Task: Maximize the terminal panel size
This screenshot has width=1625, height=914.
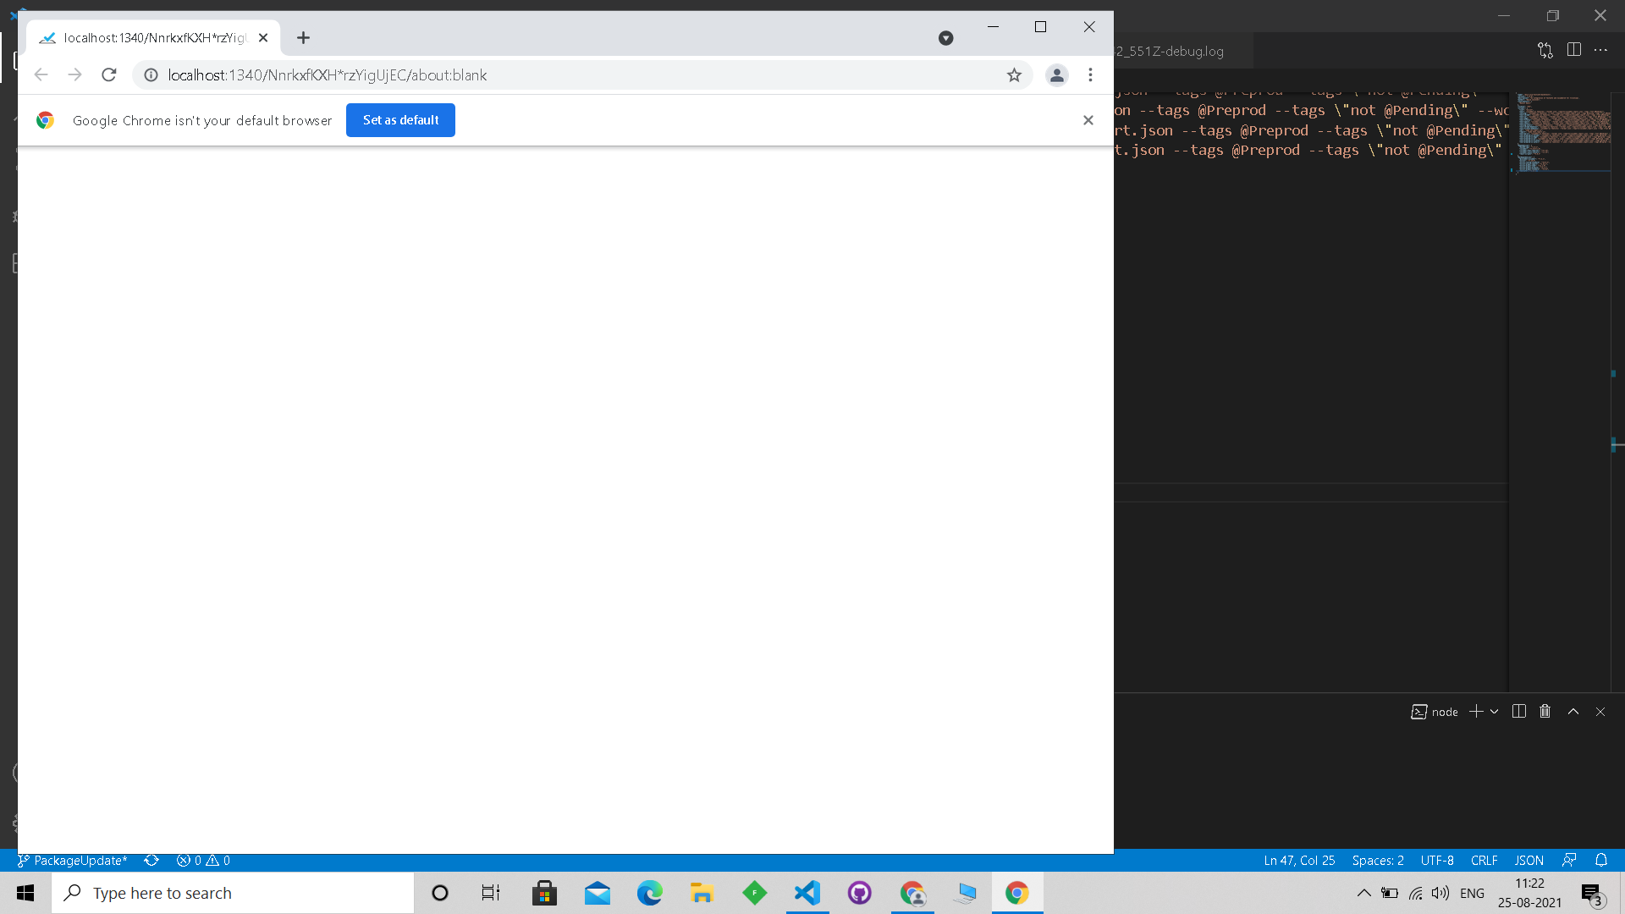Action: tap(1573, 712)
